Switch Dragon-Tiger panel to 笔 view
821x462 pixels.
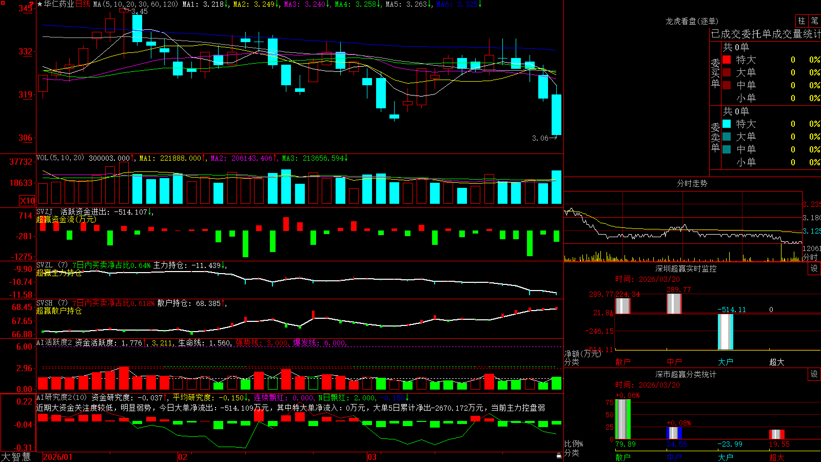pos(814,21)
